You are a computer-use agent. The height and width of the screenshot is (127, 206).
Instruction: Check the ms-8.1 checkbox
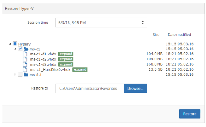[x=20, y=74]
